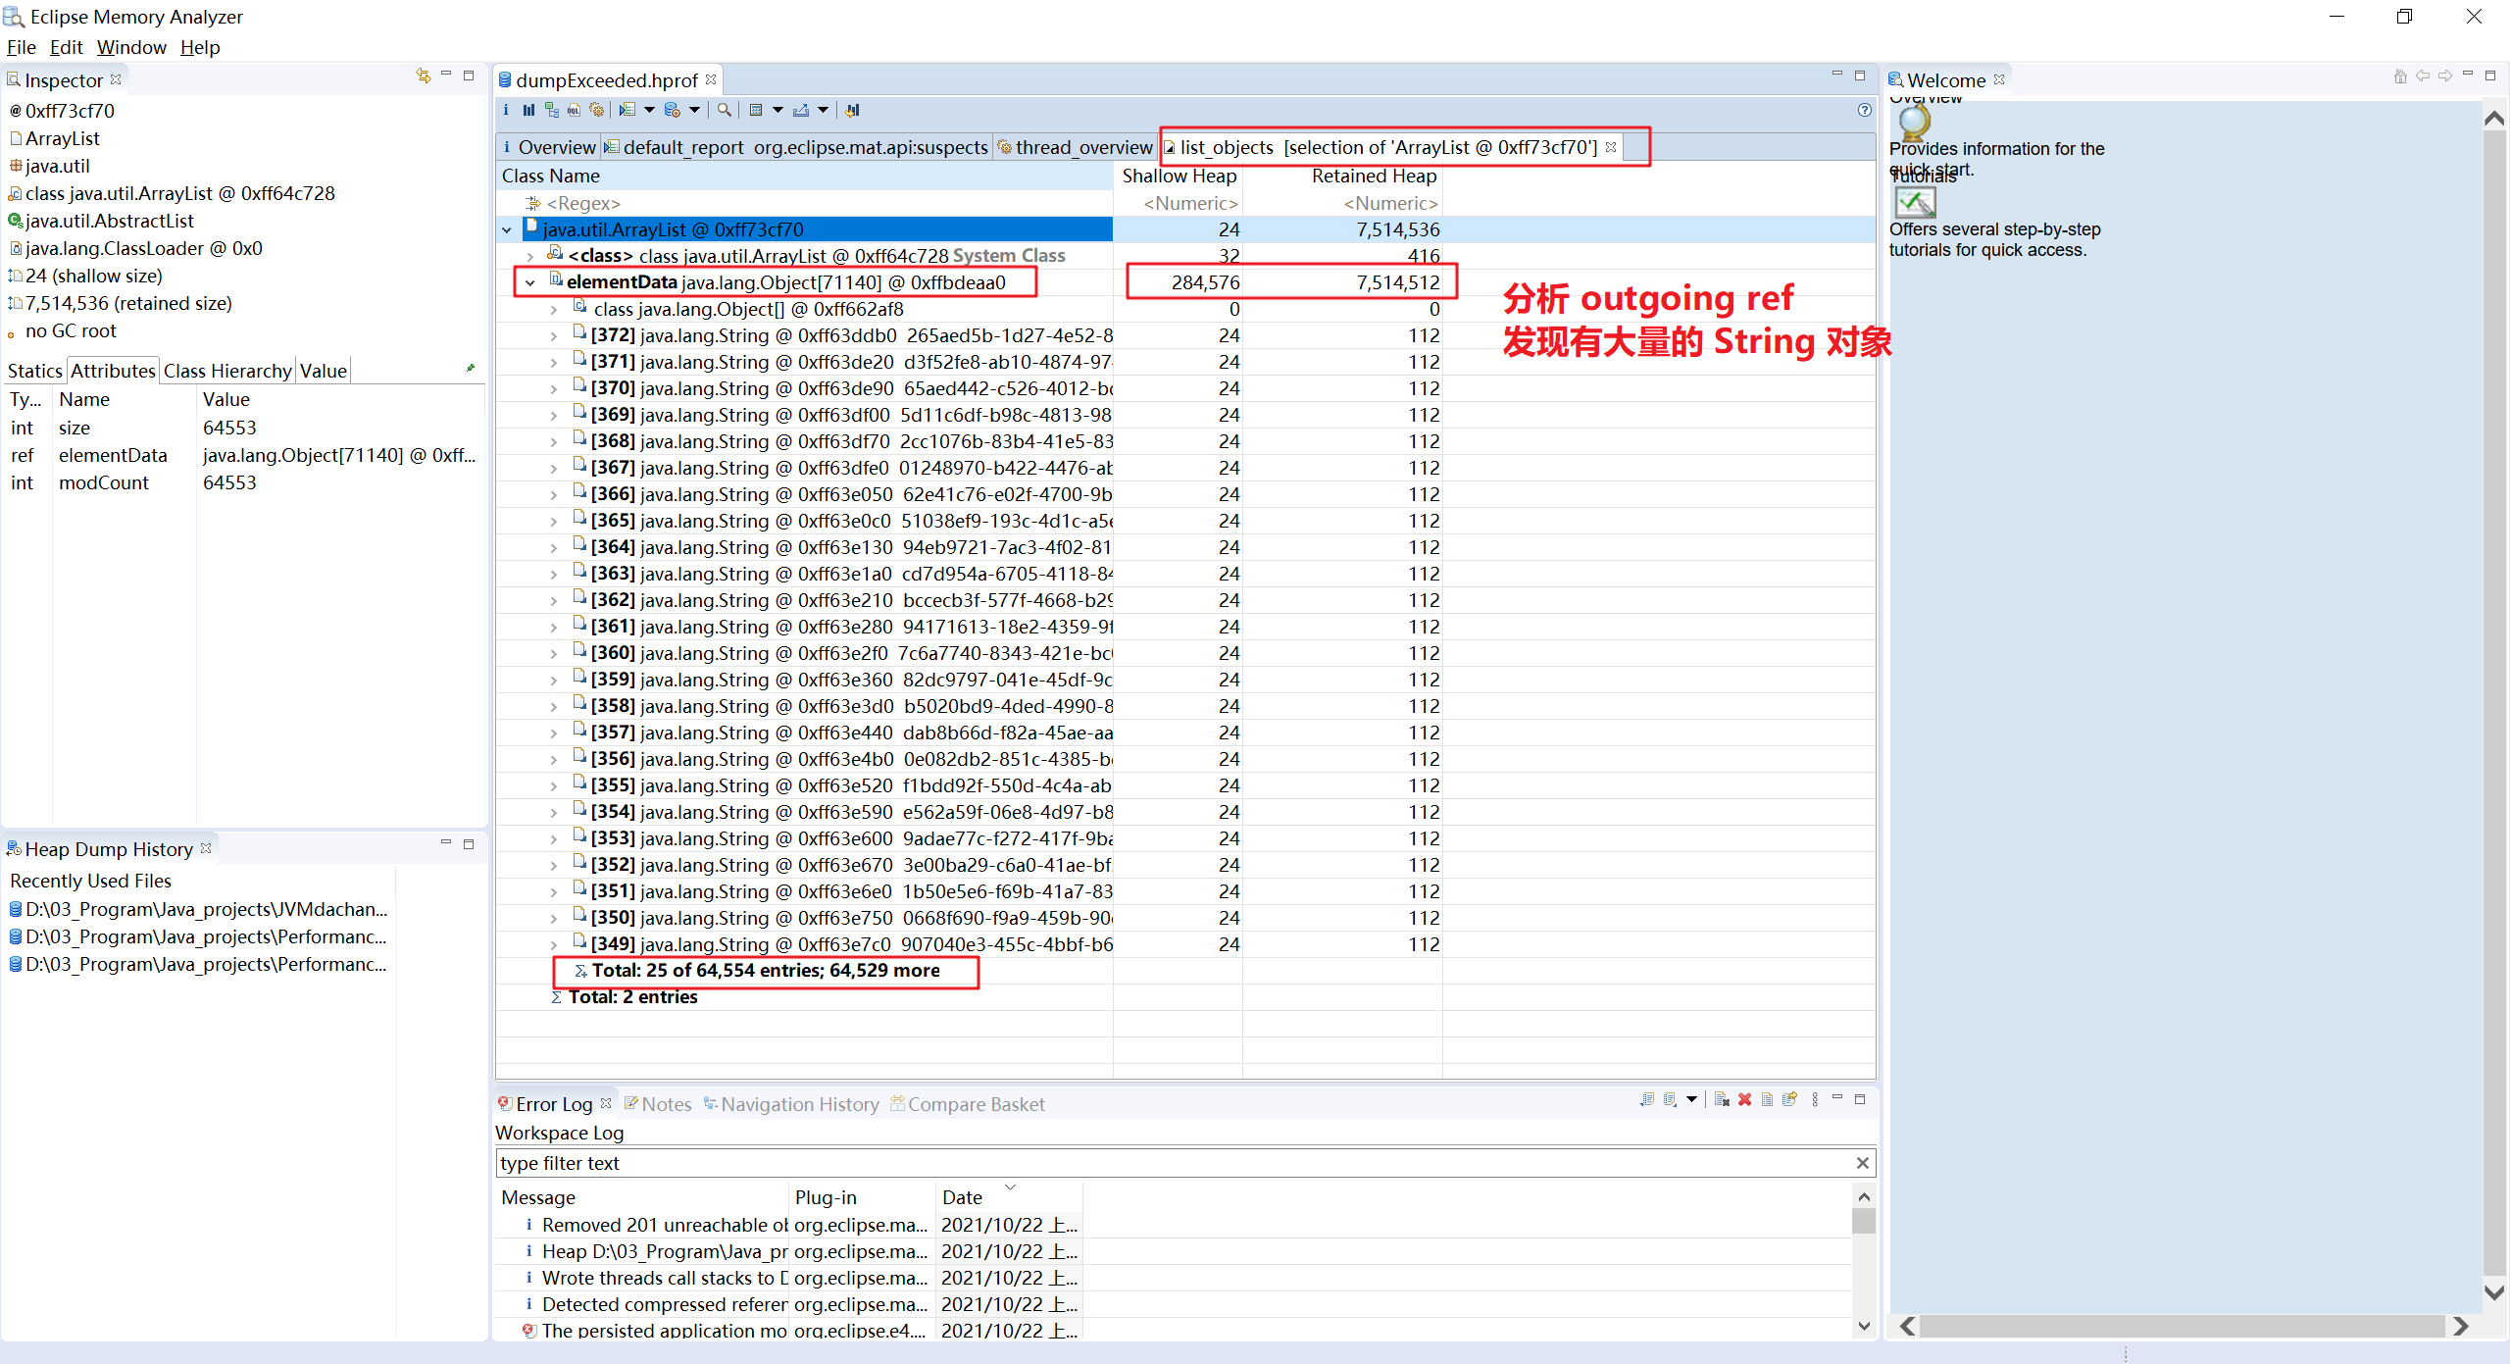Open dropdown beside expert system report icon

649,110
